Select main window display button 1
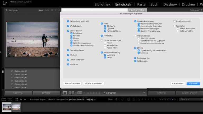This screenshot has width=203, height=114. (4, 99)
